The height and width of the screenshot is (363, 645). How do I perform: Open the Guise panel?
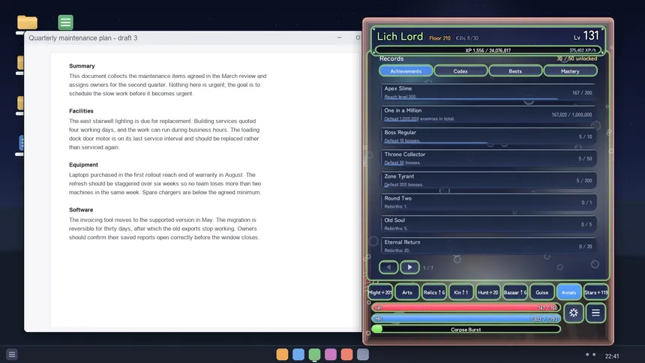pyautogui.click(x=541, y=292)
